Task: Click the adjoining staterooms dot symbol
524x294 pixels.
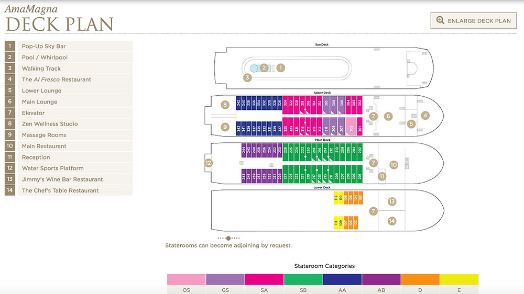Action: [x=228, y=238]
